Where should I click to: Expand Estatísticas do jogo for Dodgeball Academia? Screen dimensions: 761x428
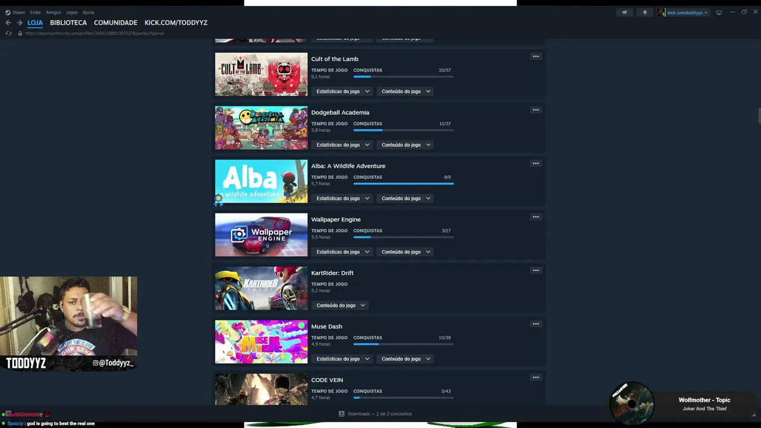click(x=343, y=145)
